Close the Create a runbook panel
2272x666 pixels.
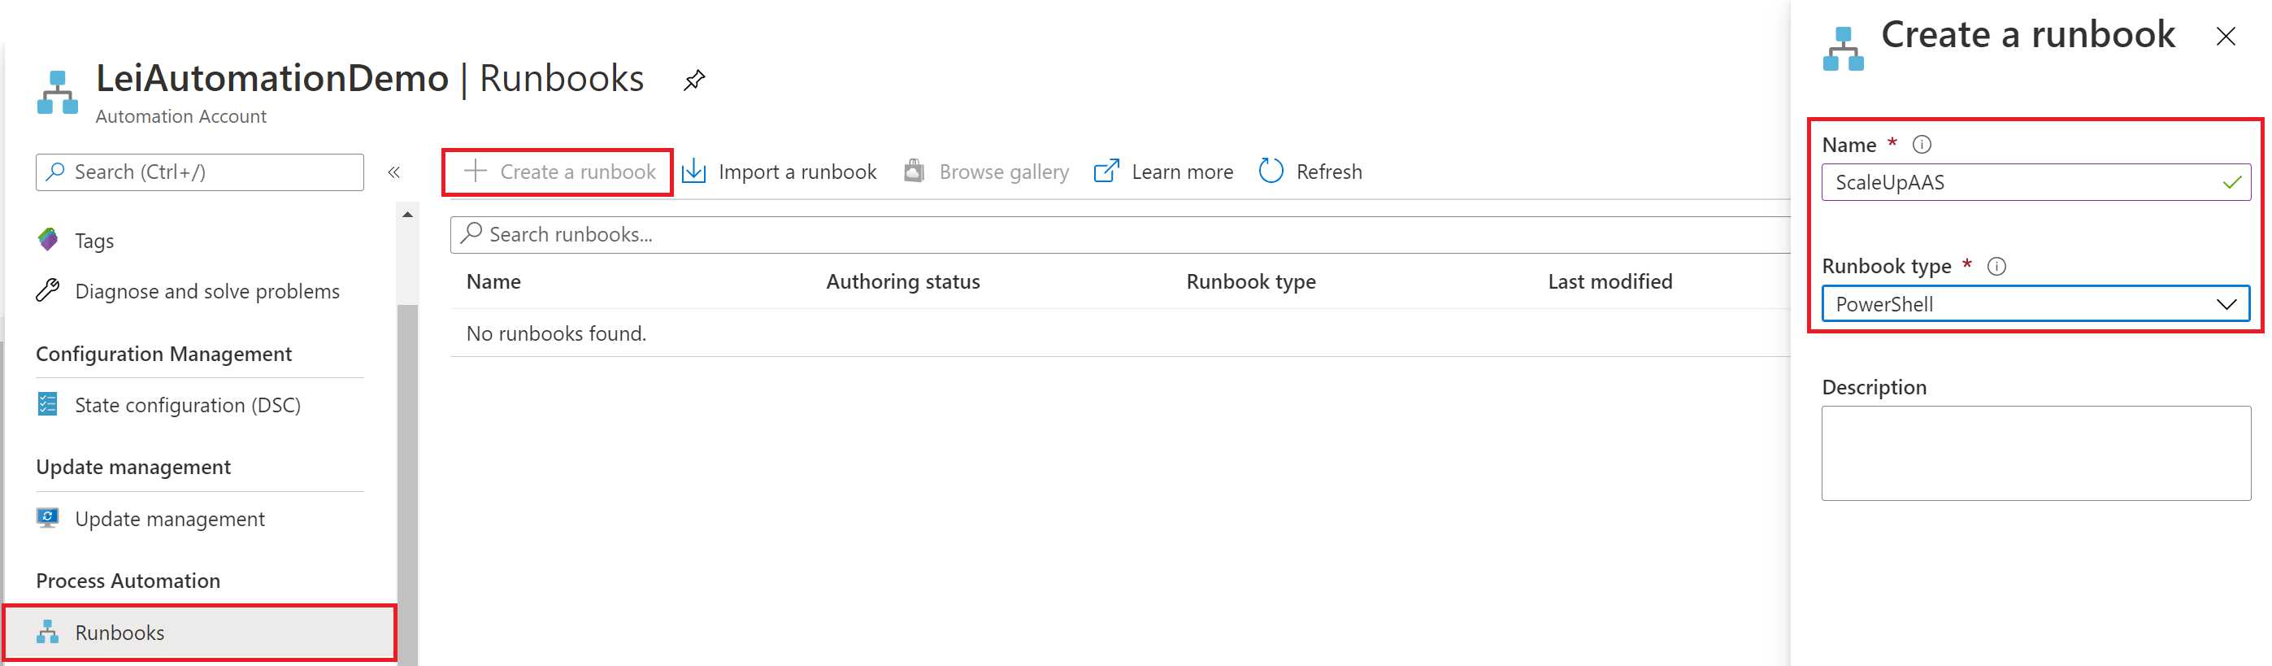(2225, 36)
